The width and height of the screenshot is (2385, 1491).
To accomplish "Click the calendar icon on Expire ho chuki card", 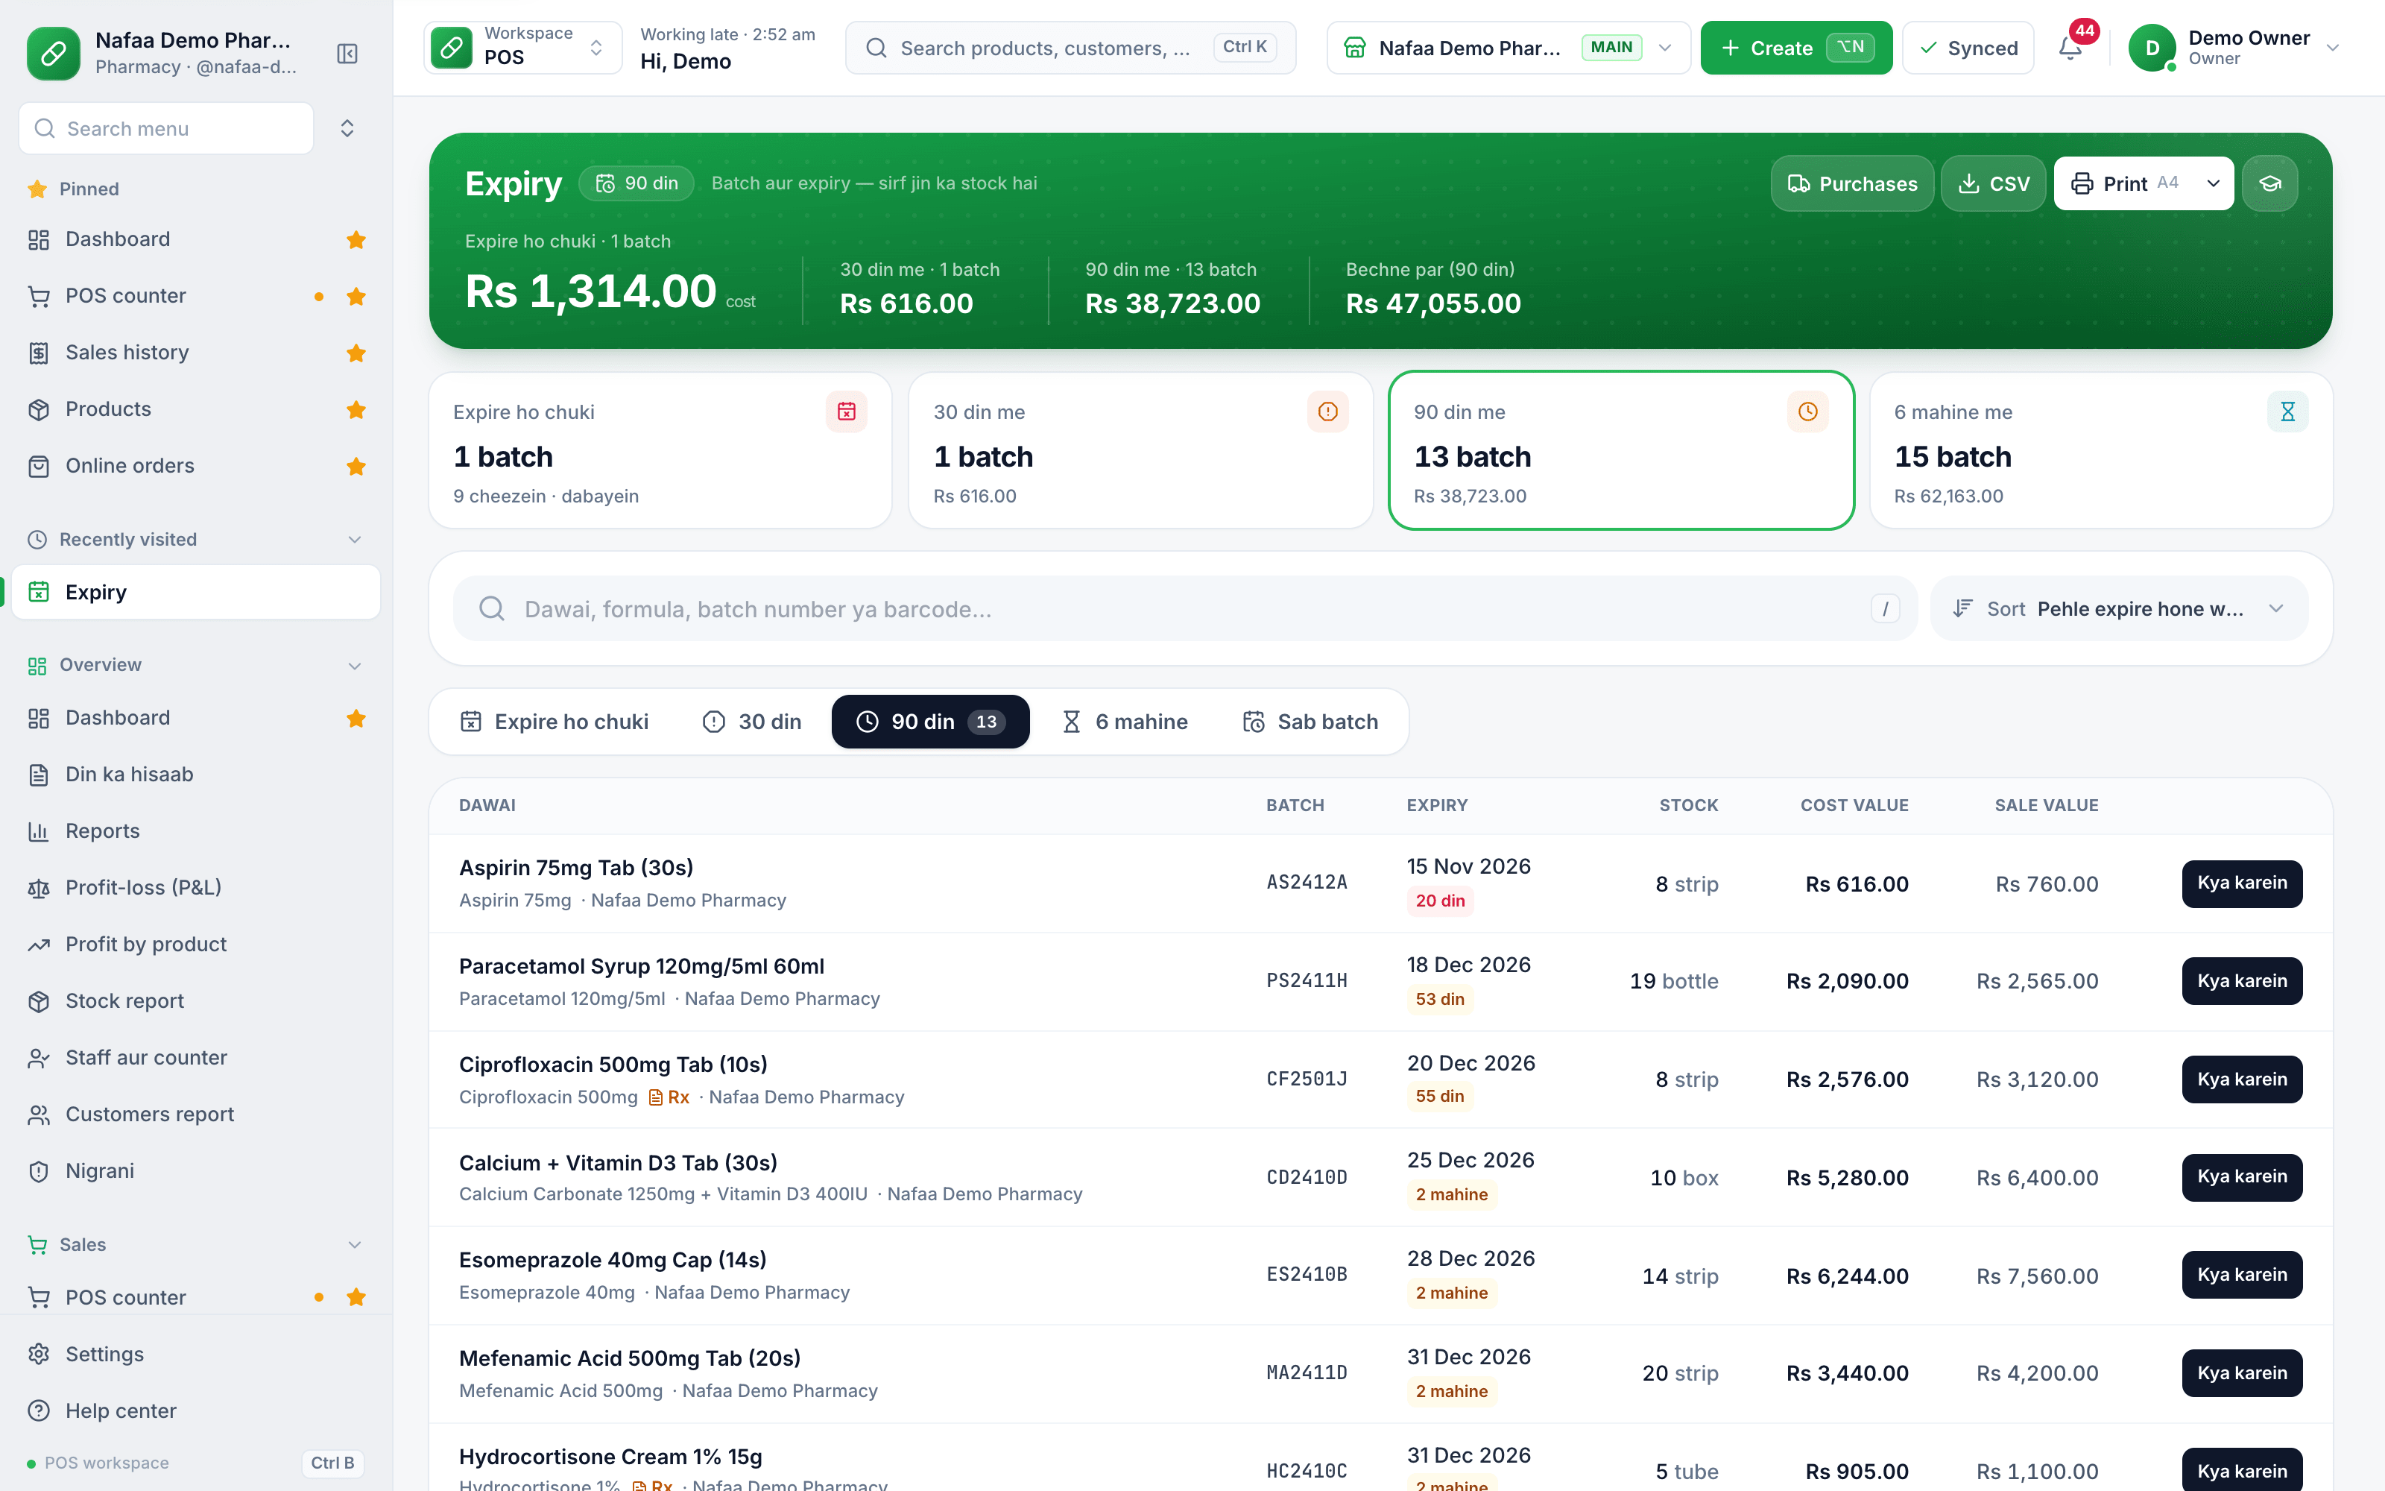I will coord(847,412).
